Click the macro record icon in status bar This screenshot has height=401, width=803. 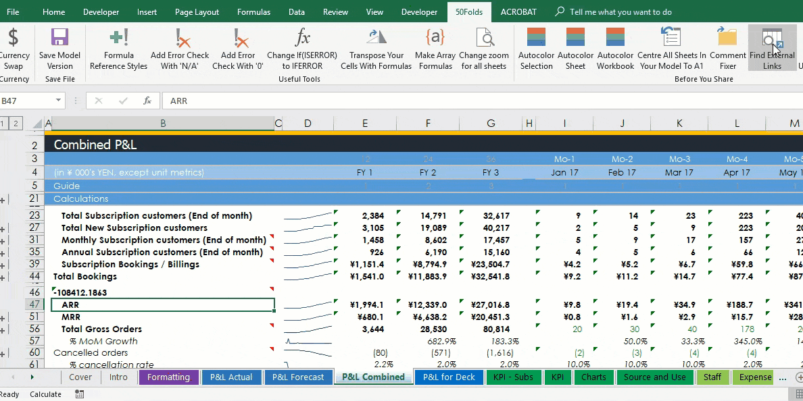pyautogui.click(x=79, y=394)
